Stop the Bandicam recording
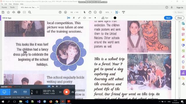Image resolution: width=186 pixels, height=104 pixels. 67,92
